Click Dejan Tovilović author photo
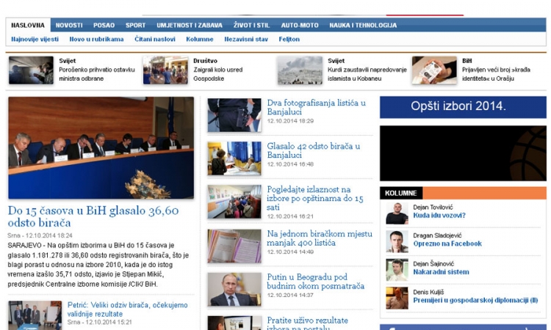 pos(397,213)
